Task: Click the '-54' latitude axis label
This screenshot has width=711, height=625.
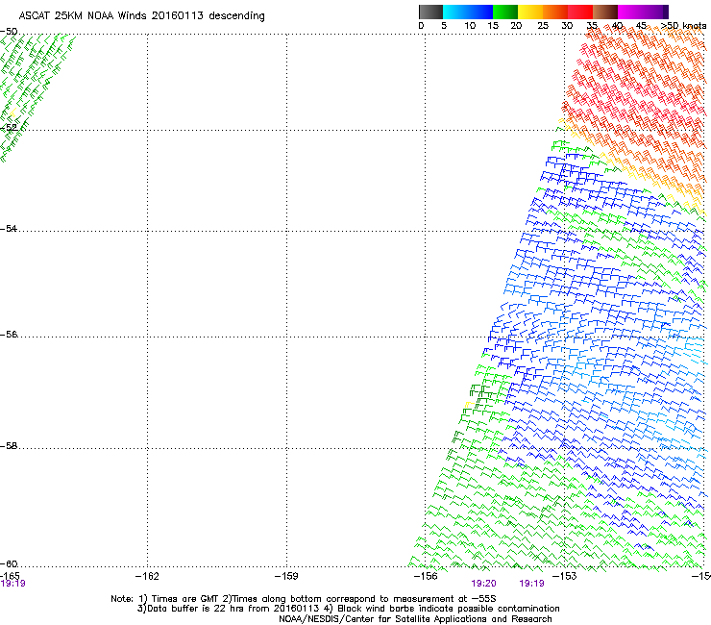Action: tap(9, 229)
